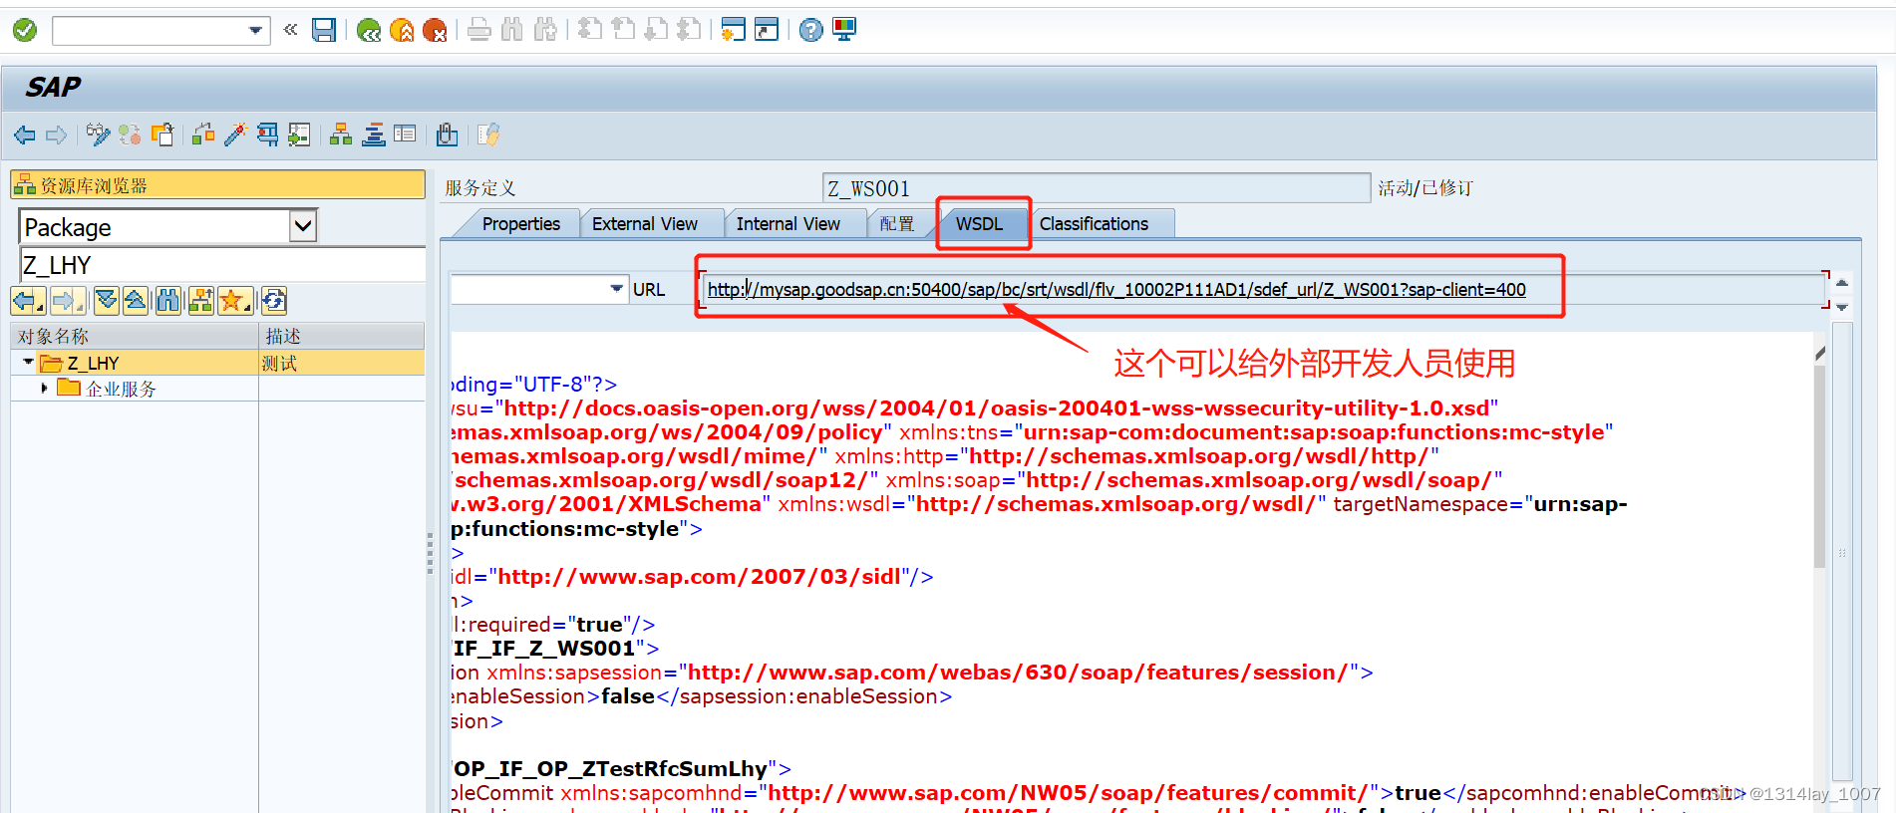Click the Find Next binoculars icon
The height and width of the screenshot is (813, 1896).
tap(545, 30)
